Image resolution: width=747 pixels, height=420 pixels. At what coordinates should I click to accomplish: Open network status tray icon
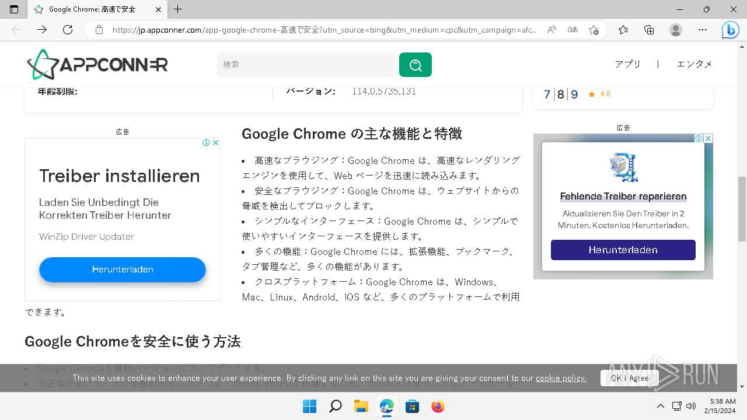676,406
